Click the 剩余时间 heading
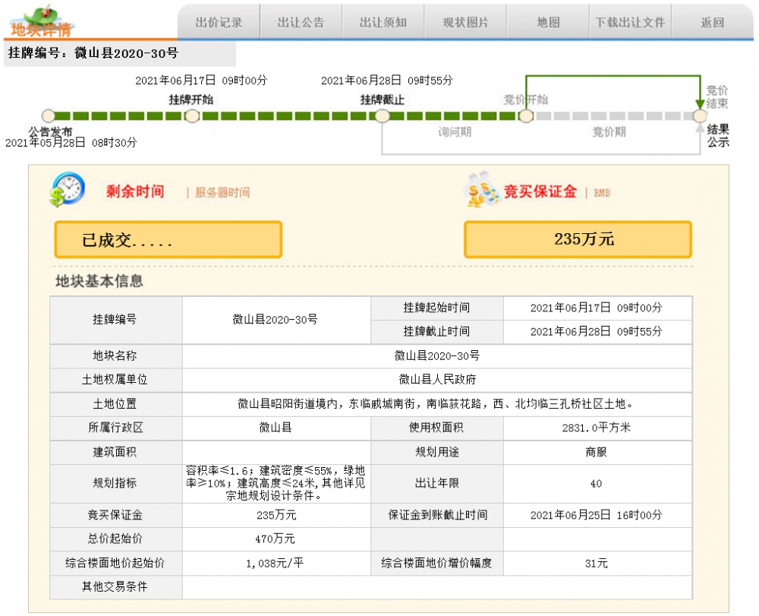The image size is (759, 616). point(135,191)
